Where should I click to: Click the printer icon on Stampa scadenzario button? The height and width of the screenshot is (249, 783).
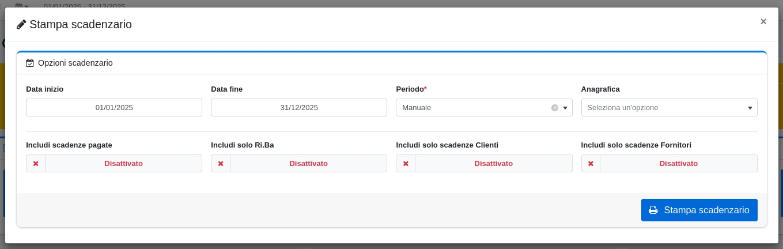(653, 210)
